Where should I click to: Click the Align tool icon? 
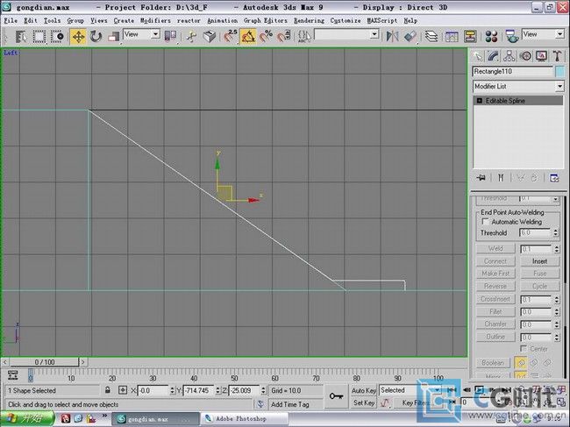[x=410, y=36]
